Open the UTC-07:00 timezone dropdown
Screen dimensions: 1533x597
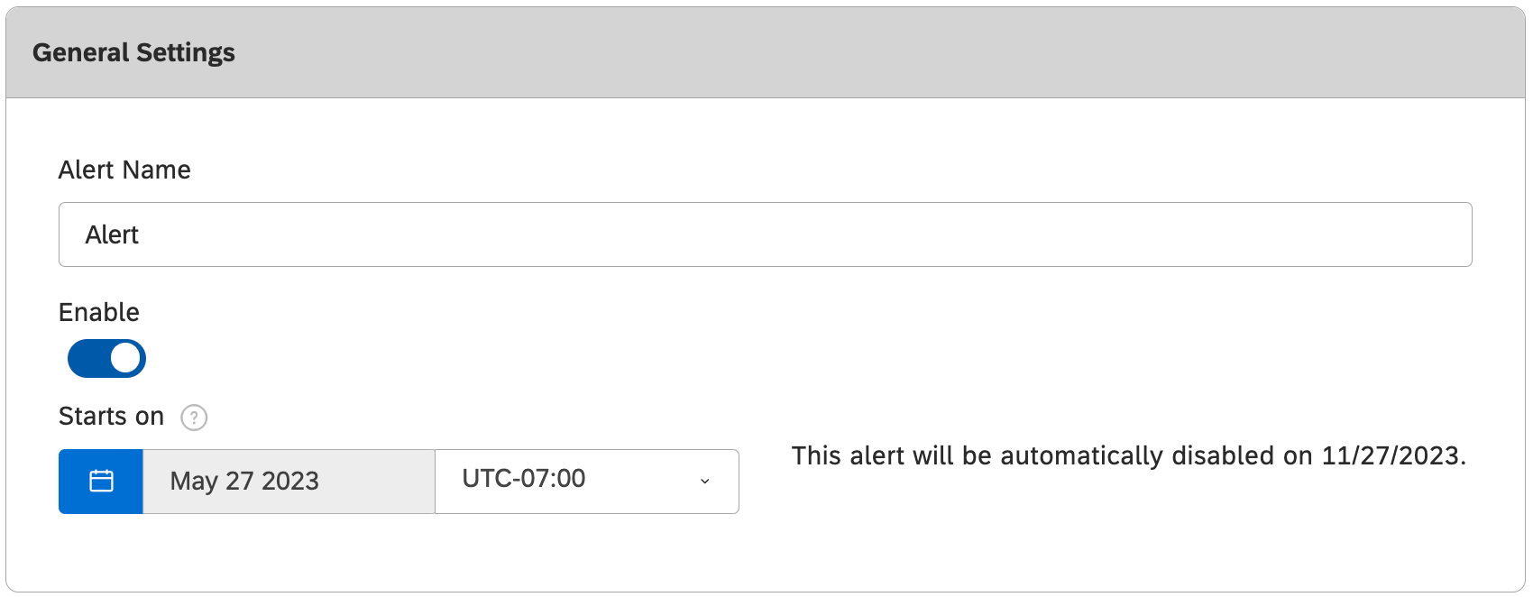click(586, 482)
